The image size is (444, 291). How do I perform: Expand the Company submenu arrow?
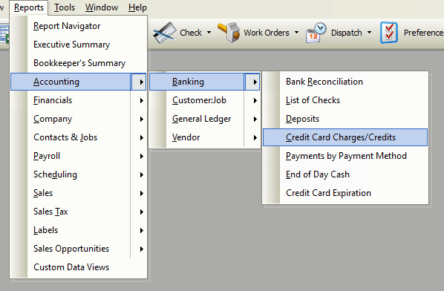tap(142, 120)
